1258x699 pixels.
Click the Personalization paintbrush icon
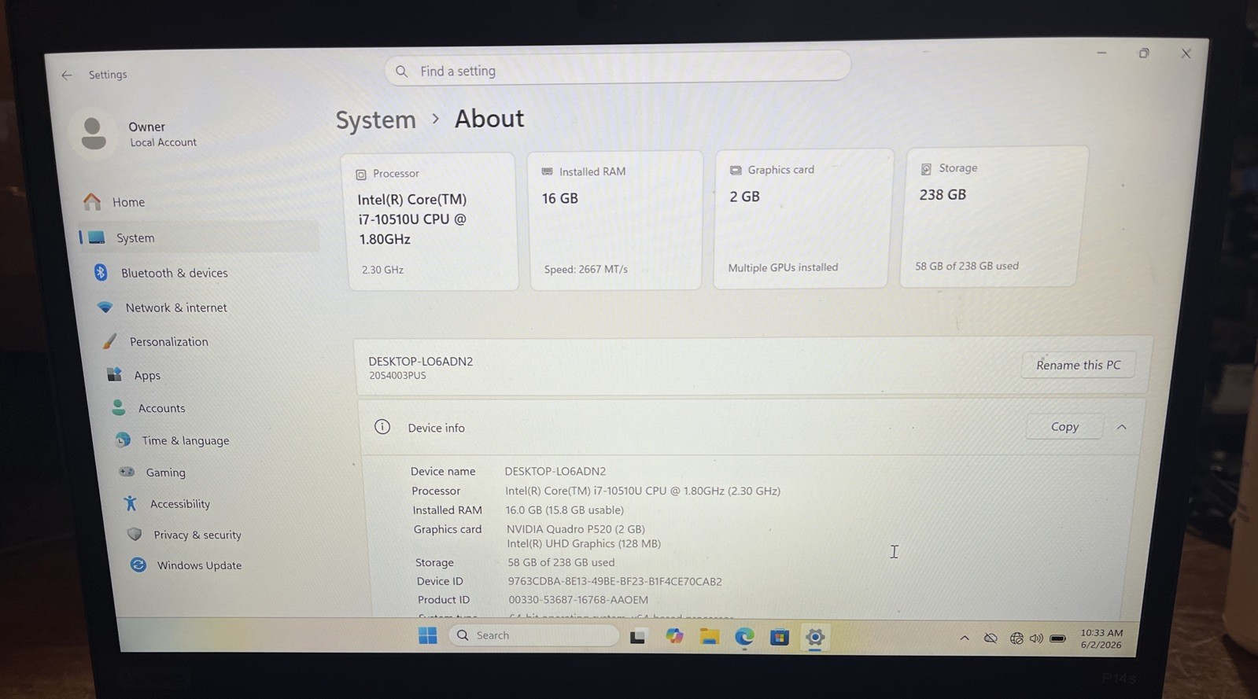coord(110,341)
